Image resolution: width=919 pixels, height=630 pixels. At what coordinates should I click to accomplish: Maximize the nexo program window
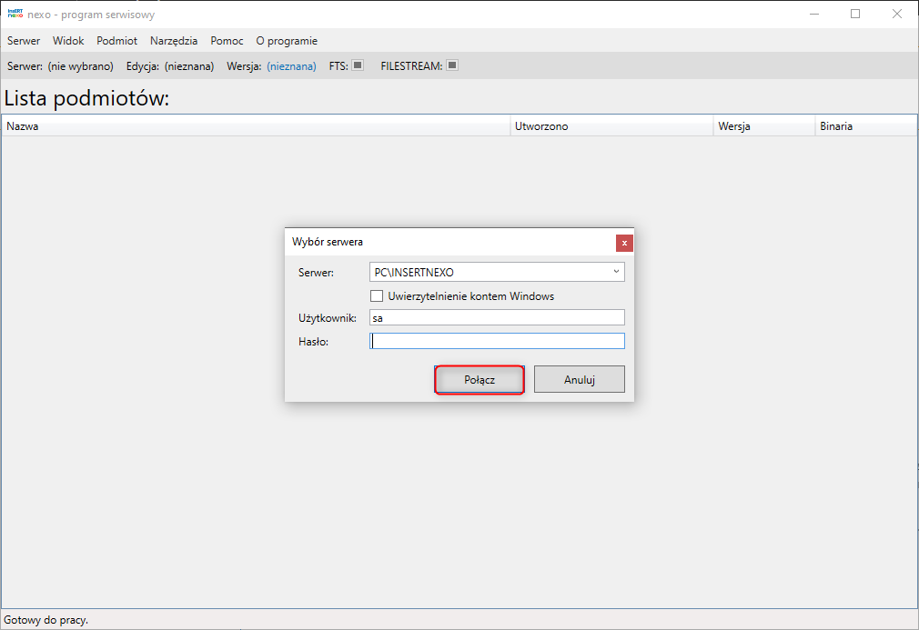[x=855, y=14]
